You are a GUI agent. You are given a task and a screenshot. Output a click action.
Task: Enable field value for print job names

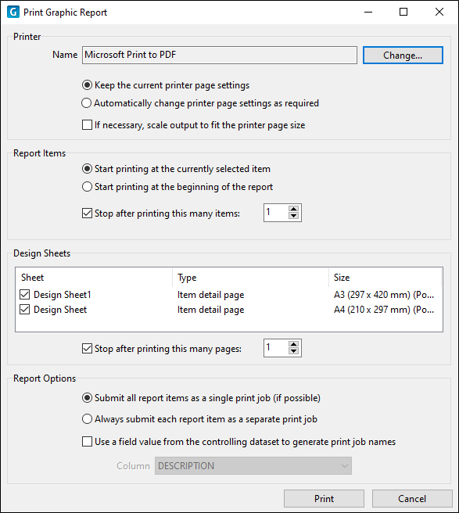tap(87, 442)
